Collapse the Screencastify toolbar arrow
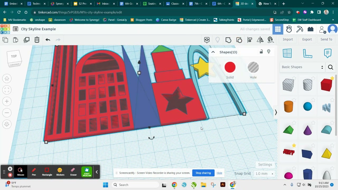 coord(97,172)
